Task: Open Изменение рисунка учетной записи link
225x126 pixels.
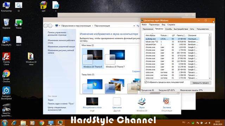Action: point(61,51)
